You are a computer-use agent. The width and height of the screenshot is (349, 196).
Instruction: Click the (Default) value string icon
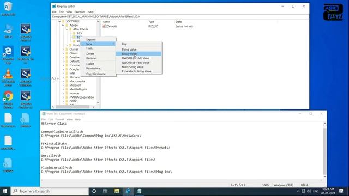coord(104,26)
